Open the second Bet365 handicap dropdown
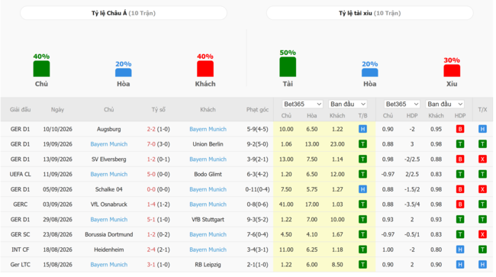Screen dimensions: 496x277 click(401, 104)
